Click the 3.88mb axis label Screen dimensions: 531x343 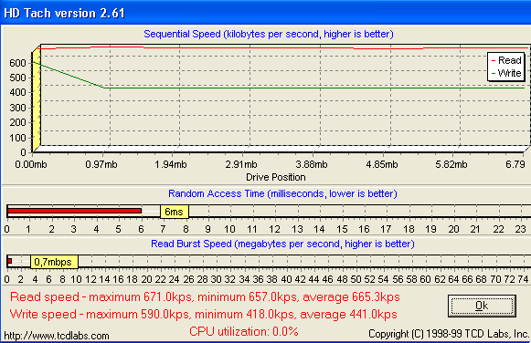pyautogui.click(x=312, y=164)
